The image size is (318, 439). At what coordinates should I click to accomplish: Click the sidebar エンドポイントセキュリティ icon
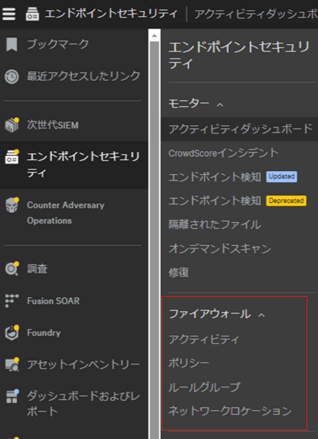pos(12,157)
